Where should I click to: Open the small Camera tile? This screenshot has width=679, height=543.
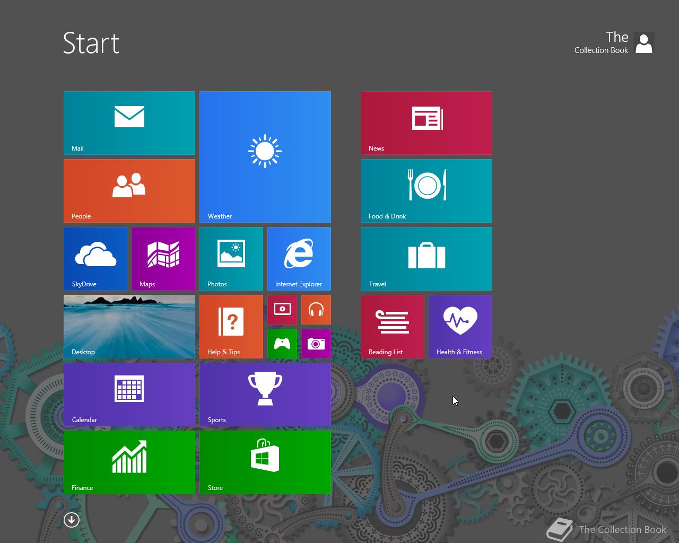316,344
